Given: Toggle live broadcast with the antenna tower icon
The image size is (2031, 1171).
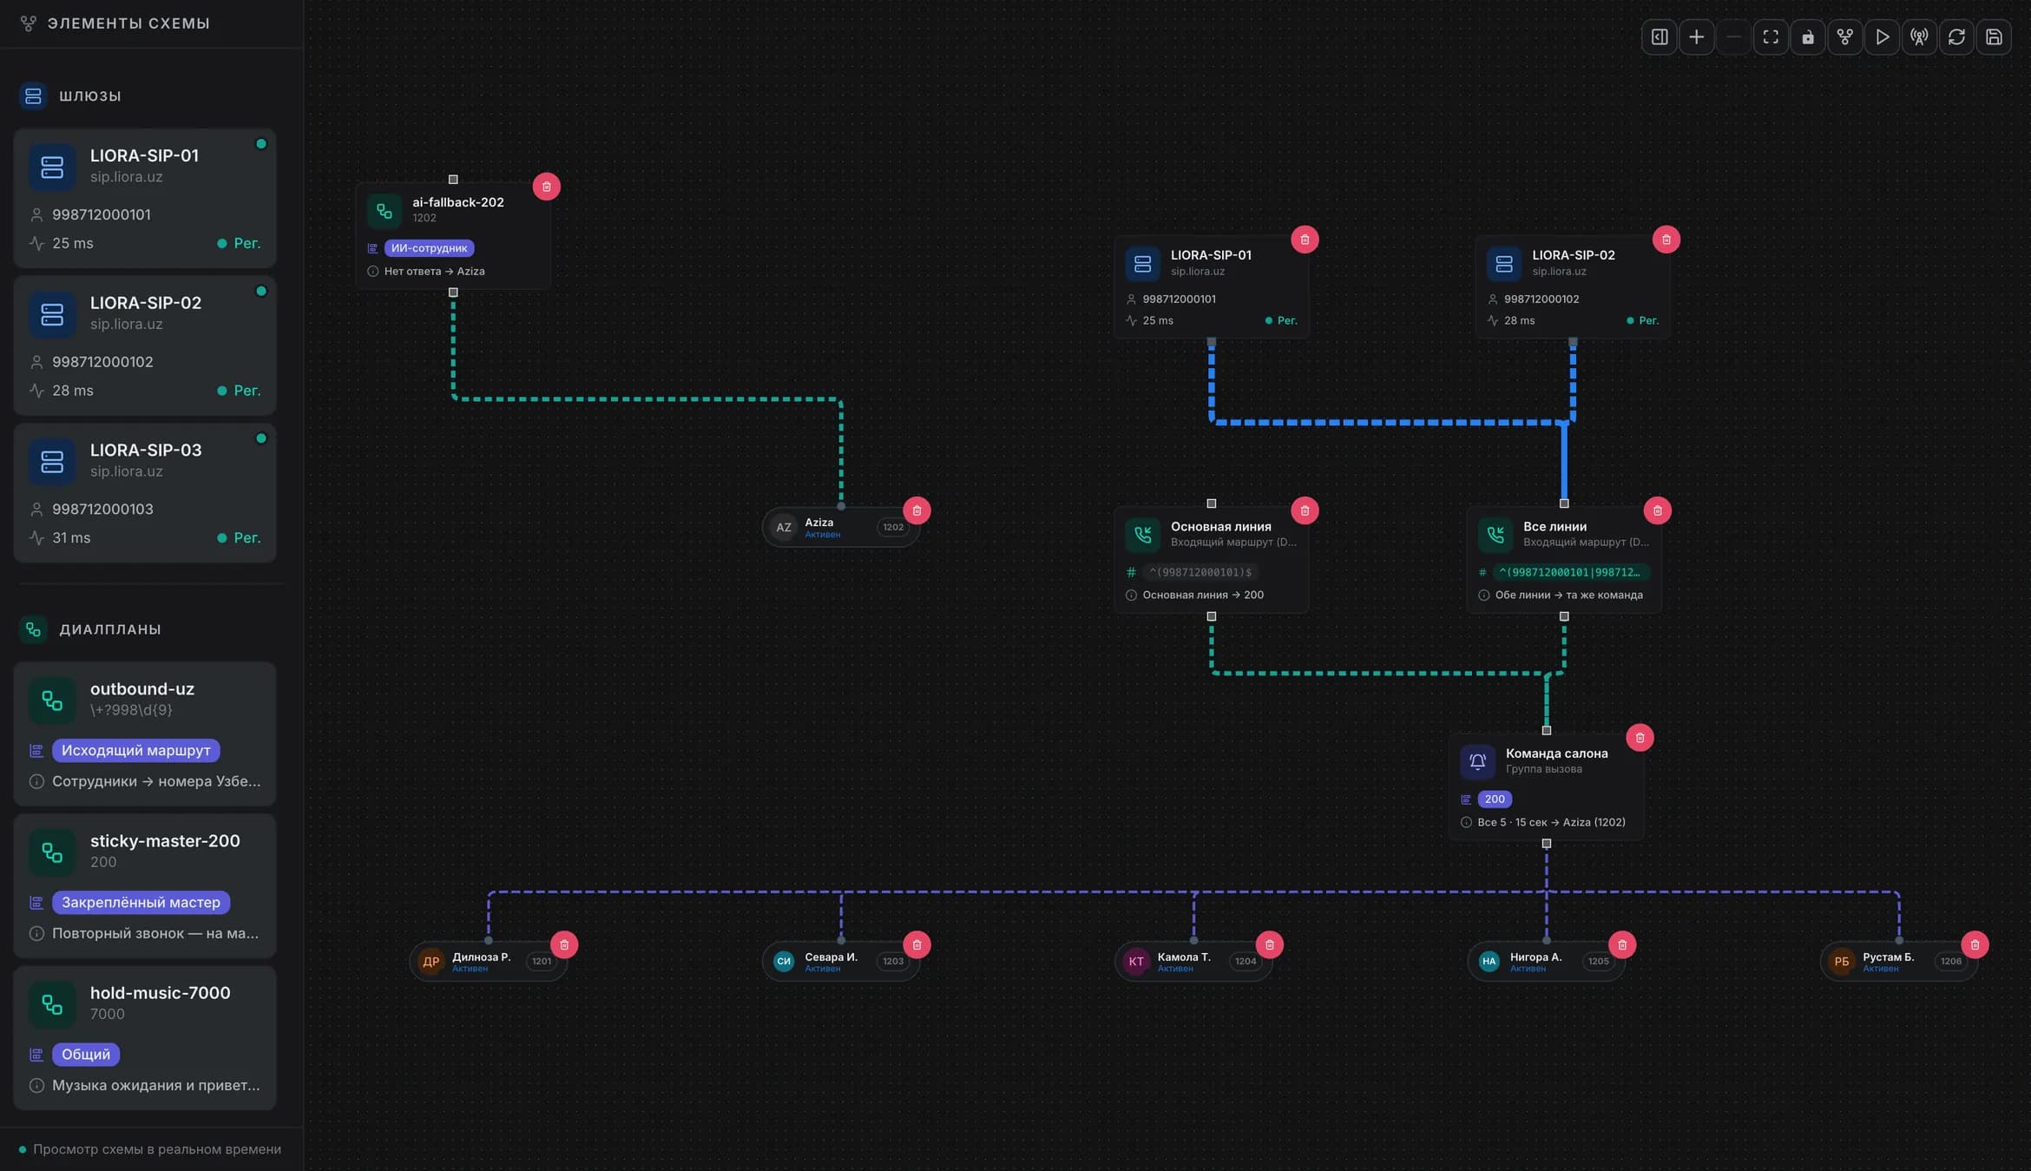Looking at the screenshot, I should (x=1919, y=36).
